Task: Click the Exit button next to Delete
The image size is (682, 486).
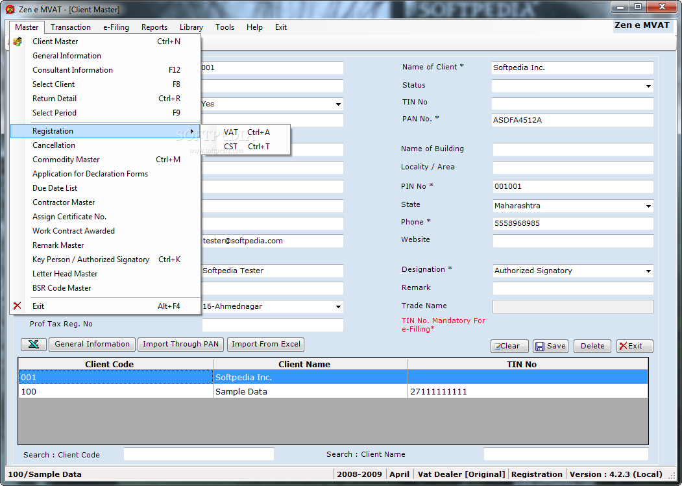Action: (x=635, y=346)
